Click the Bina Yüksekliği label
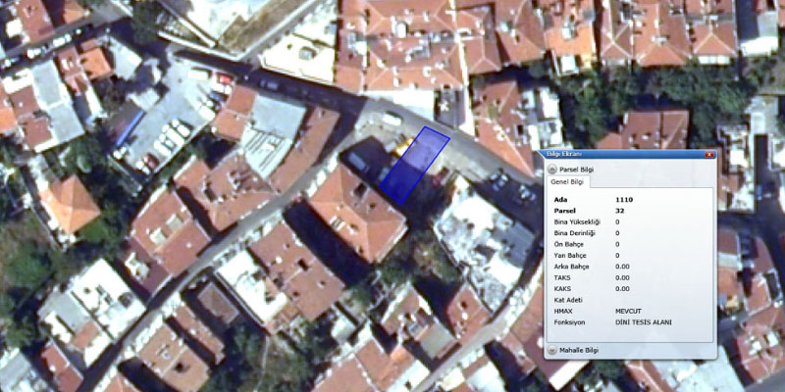This screenshot has width=785, height=392. pyautogui.click(x=577, y=221)
